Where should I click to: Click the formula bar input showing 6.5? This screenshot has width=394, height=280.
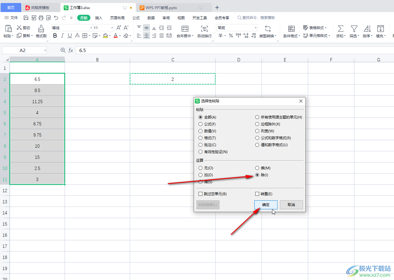pyautogui.click(x=234, y=50)
